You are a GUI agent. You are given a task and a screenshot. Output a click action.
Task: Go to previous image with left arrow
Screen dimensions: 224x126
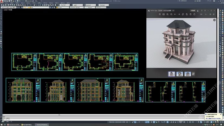[x=175, y=14]
